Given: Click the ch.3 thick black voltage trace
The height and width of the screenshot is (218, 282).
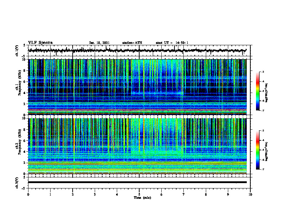Looking at the screenshot, I should (x=137, y=182).
